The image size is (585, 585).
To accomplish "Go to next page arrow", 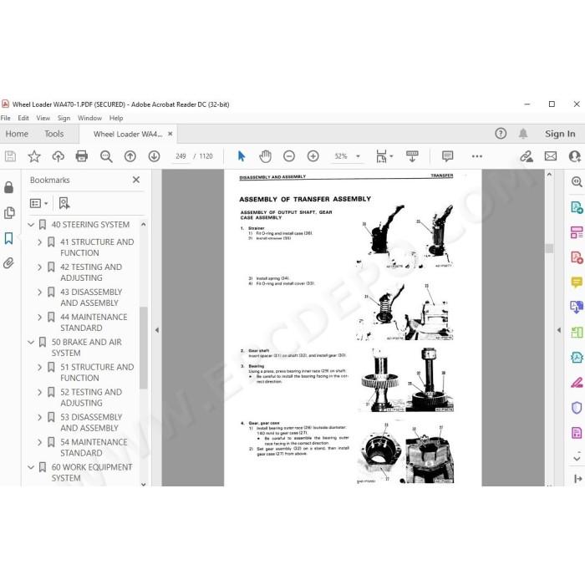I will click(x=154, y=156).
